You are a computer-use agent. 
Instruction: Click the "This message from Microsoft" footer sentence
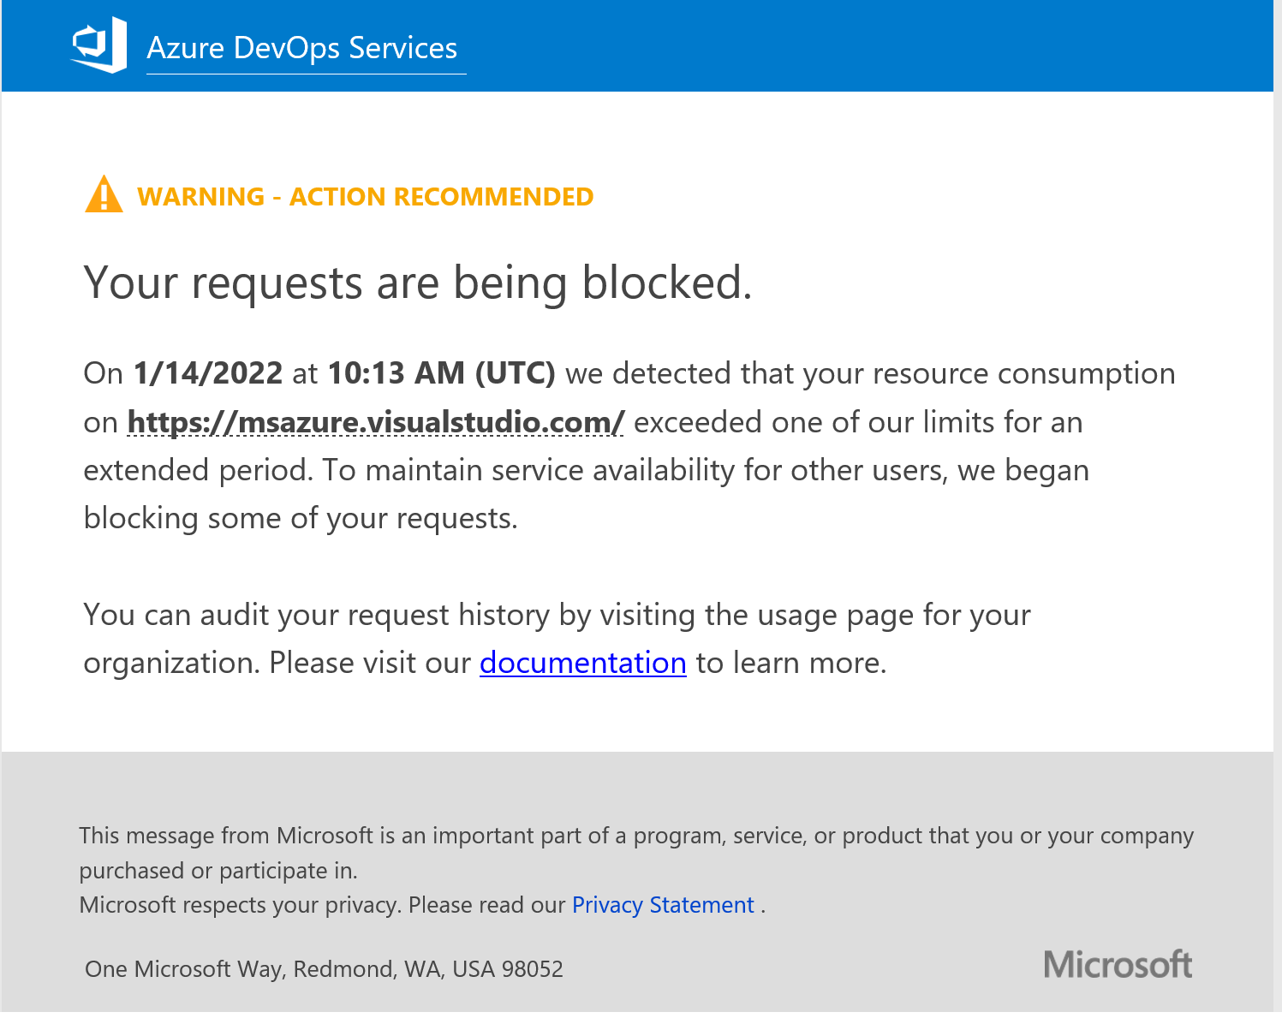(635, 836)
